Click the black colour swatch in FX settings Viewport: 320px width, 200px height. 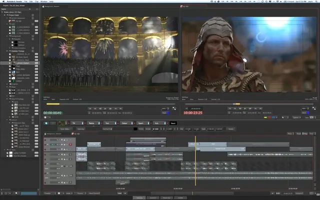(135, 129)
